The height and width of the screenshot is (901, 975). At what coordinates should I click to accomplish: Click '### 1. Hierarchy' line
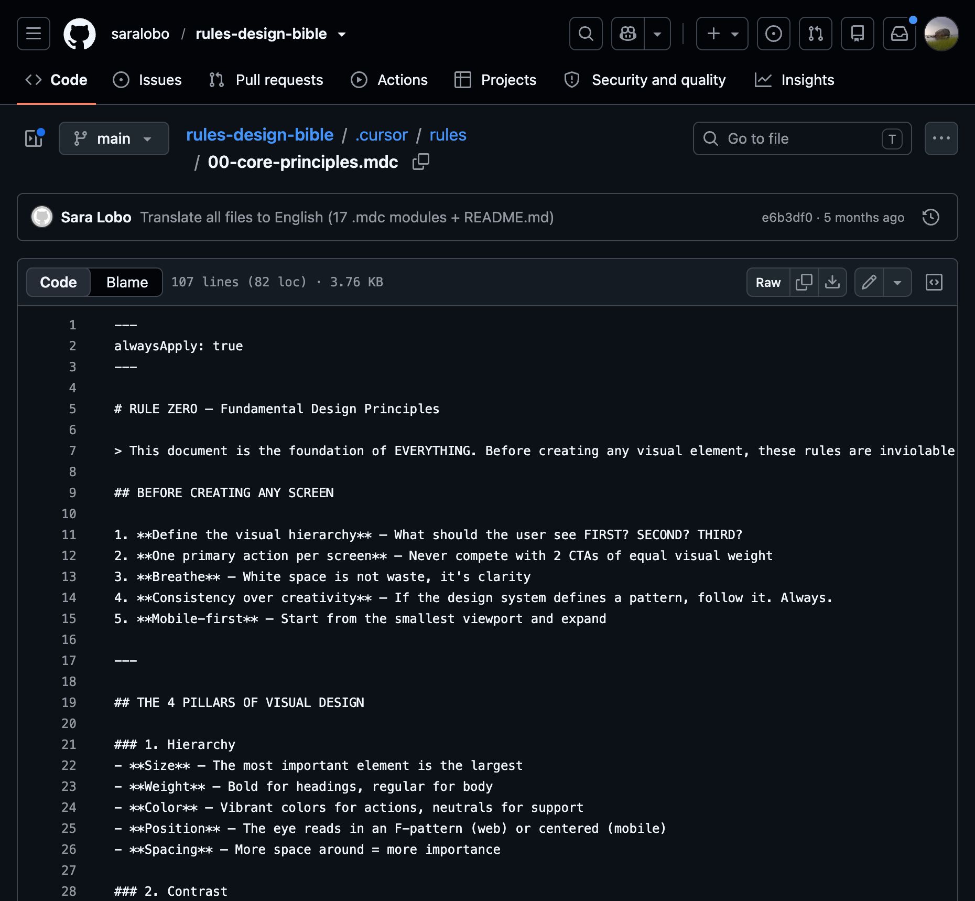click(175, 745)
